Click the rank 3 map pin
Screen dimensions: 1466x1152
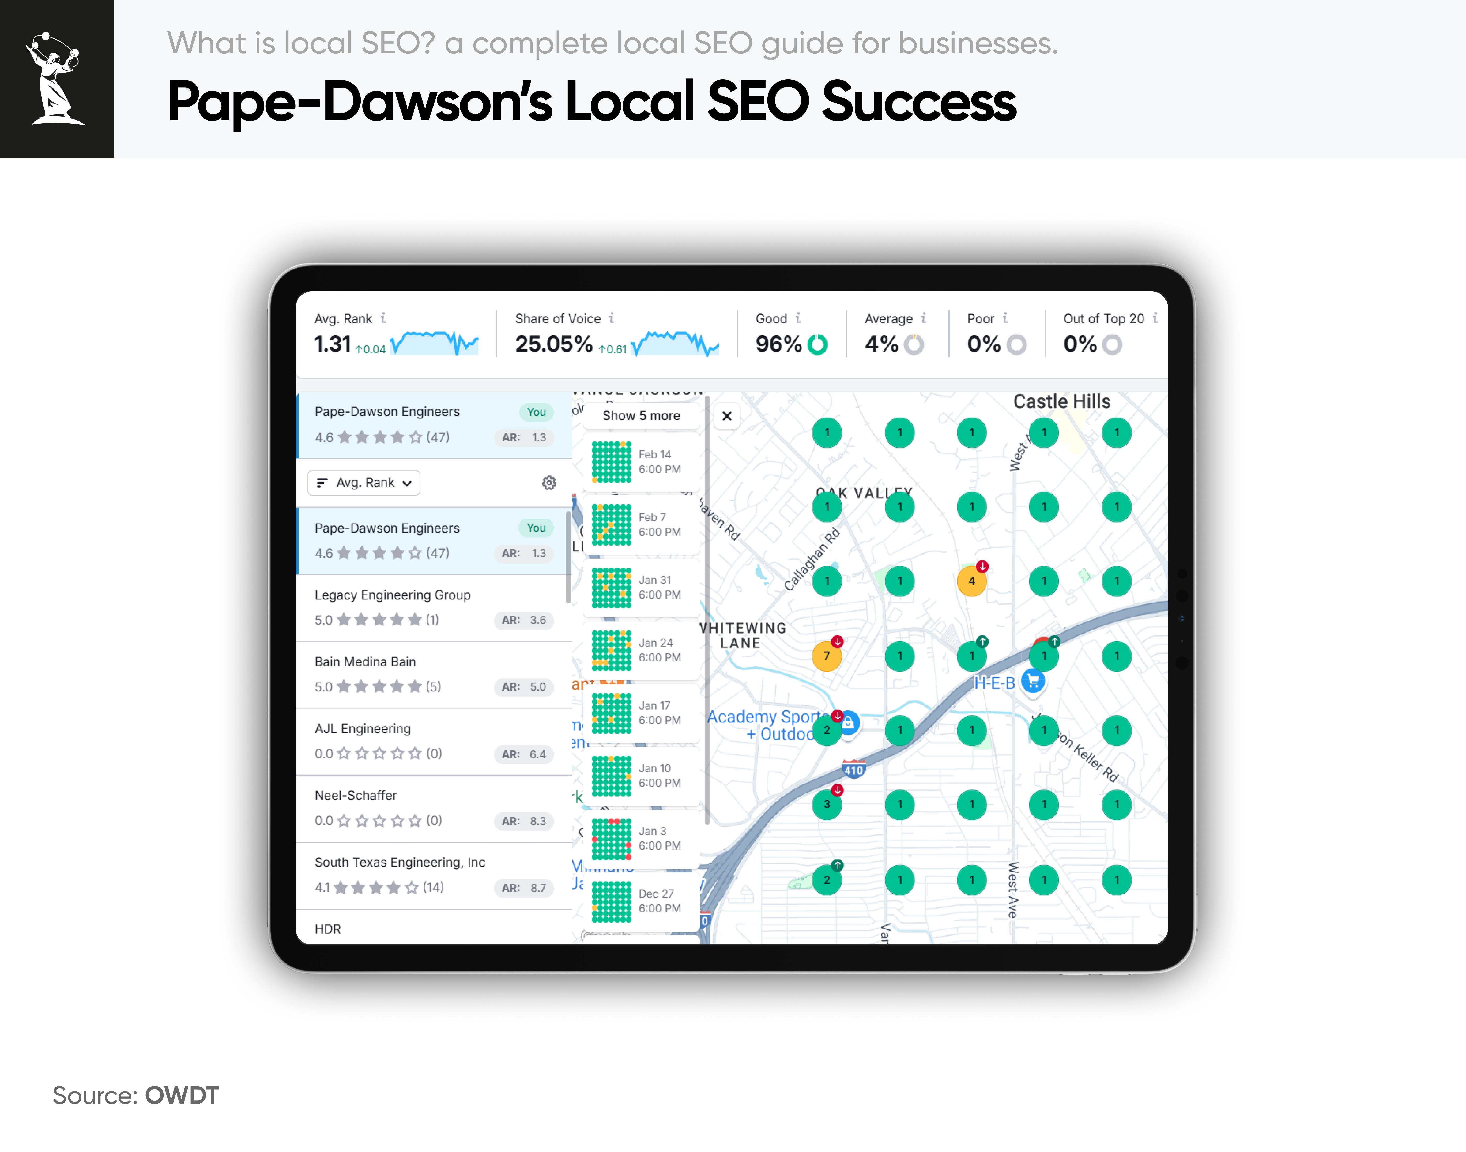tap(827, 804)
